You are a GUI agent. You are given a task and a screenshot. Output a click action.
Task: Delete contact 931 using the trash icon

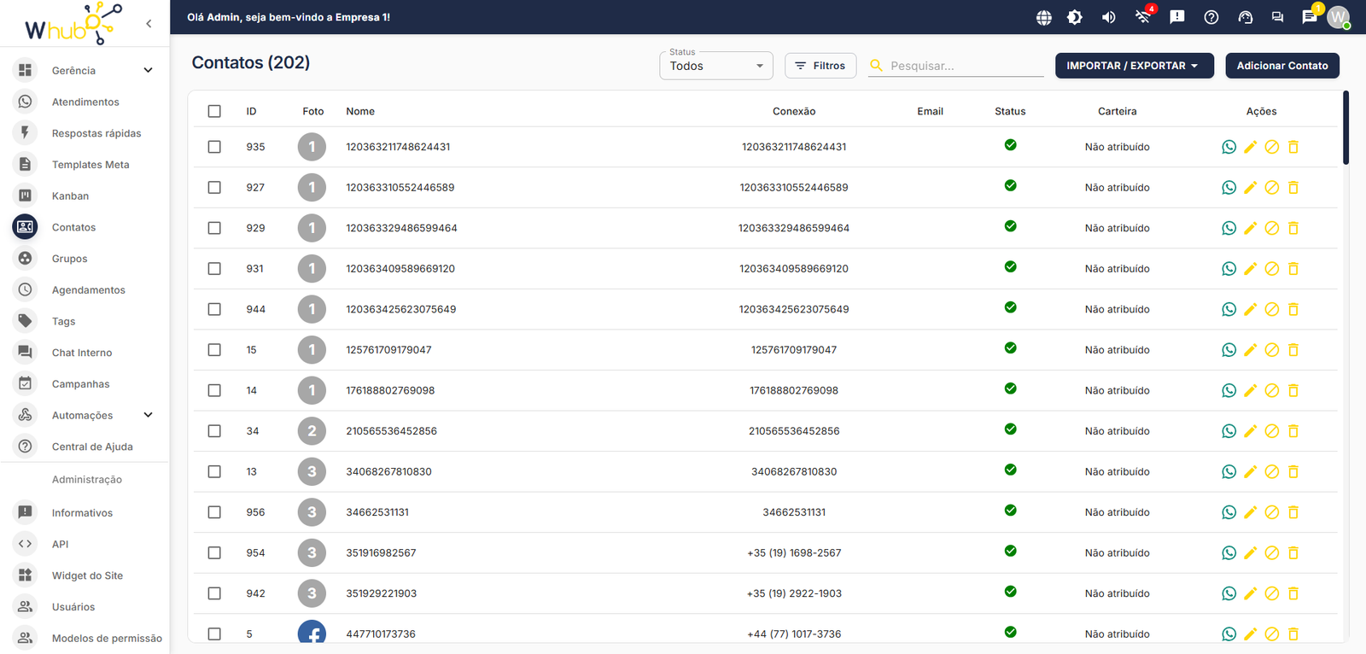[x=1293, y=269]
